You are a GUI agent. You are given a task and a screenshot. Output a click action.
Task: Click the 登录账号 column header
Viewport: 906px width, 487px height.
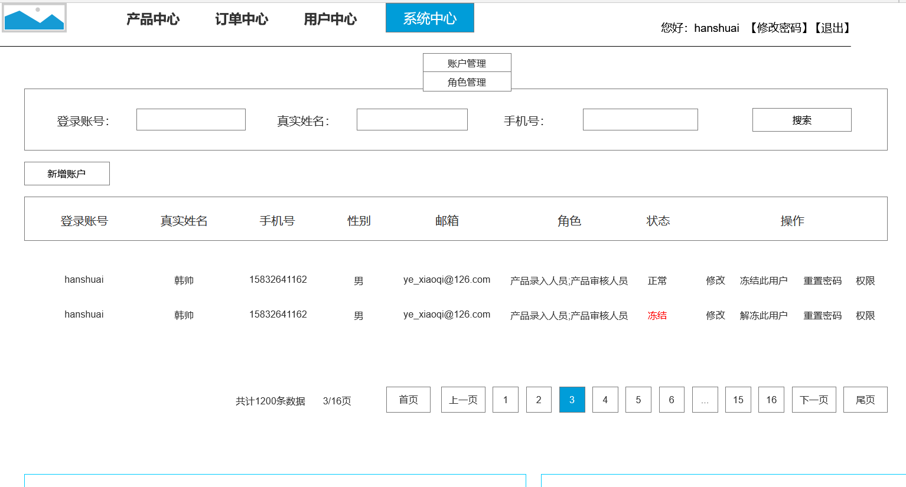click(x=84, y=221)
